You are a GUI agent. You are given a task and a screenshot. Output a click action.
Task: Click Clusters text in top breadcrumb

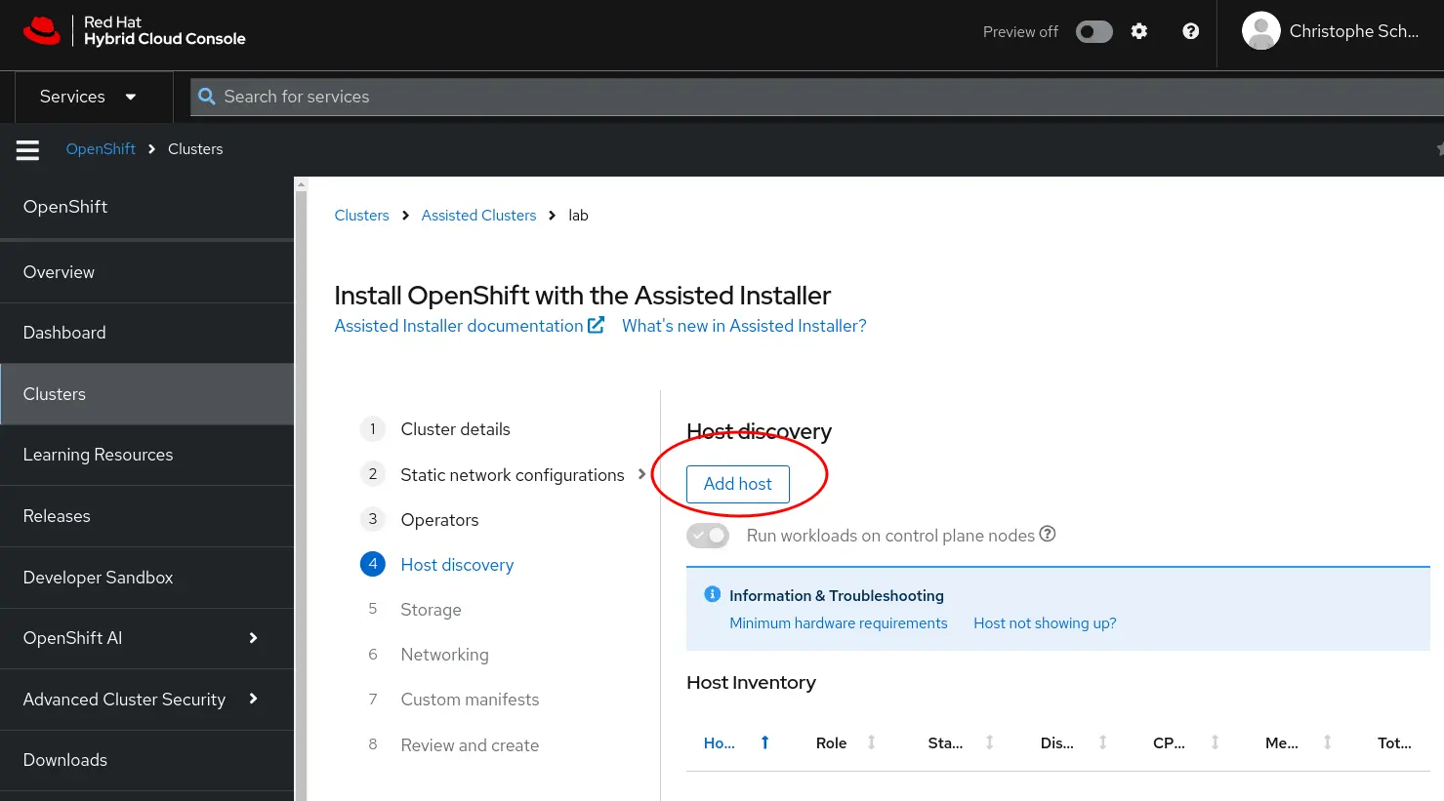tap(195, 149)
